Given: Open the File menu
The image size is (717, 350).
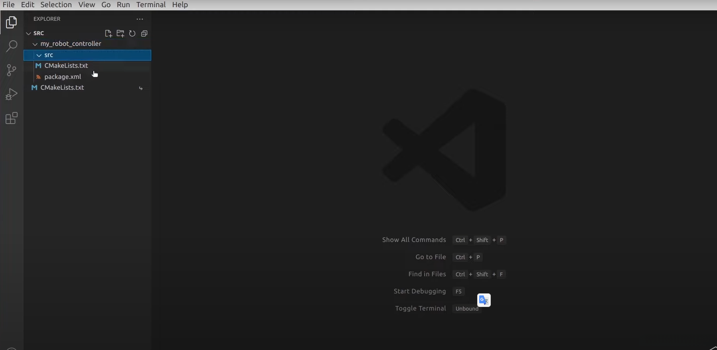Looking at the screenshot, I should [x=8, y=5].
